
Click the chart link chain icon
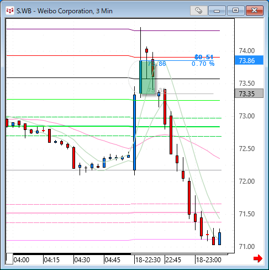point(198,11)
